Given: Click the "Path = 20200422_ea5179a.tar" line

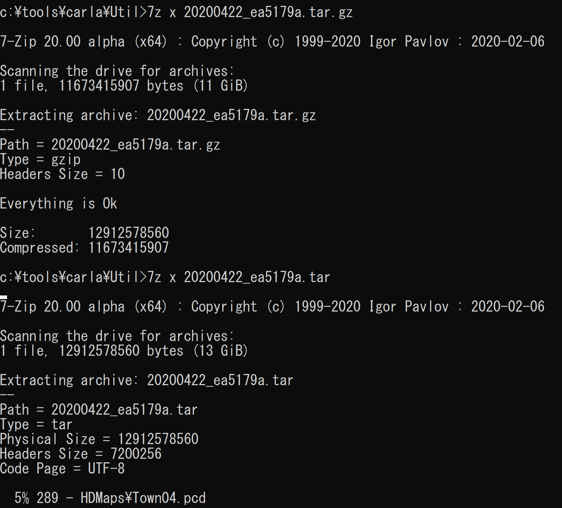Looking at the screenshot, I should pyautogui.click(x=99, y=410).
